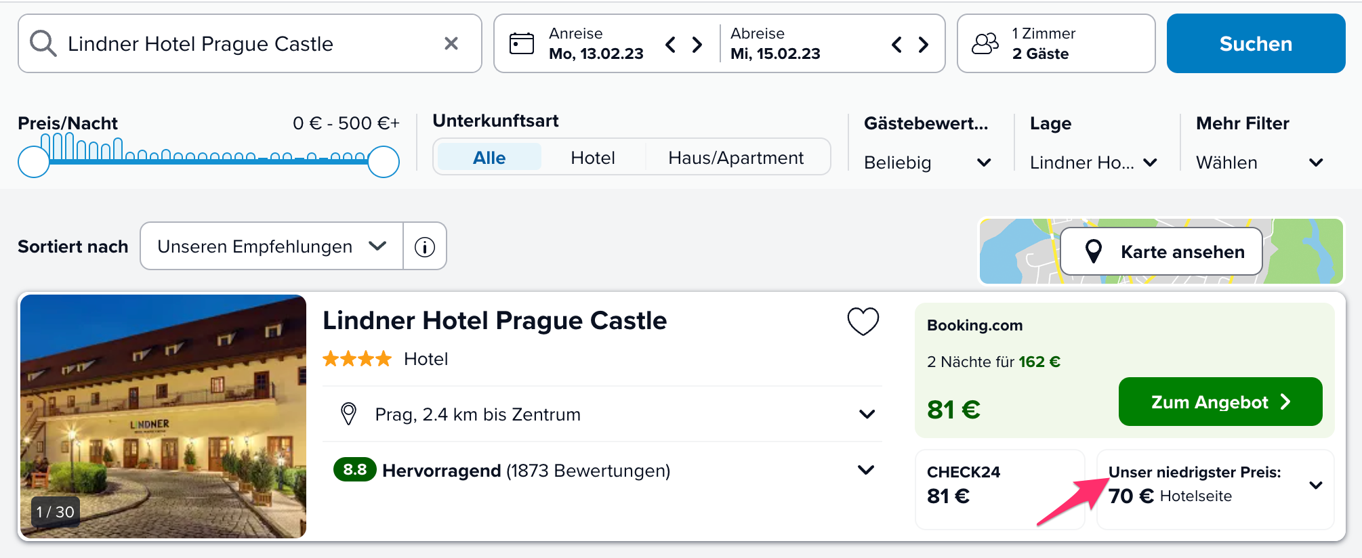
Task: Open the check-in calendar icon
Action: pyautogui.click(x=521, y=44)
